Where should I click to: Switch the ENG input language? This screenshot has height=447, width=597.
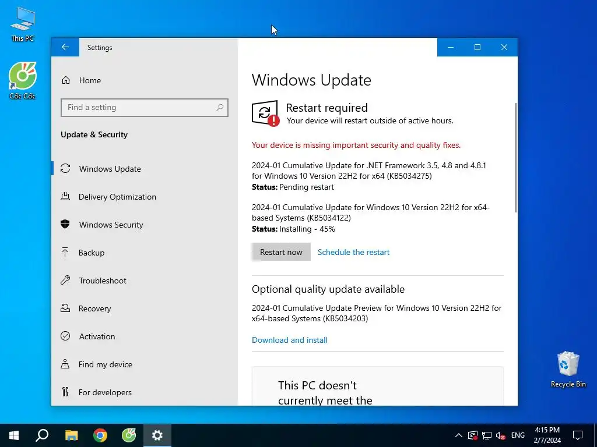[x=518, y=435]
